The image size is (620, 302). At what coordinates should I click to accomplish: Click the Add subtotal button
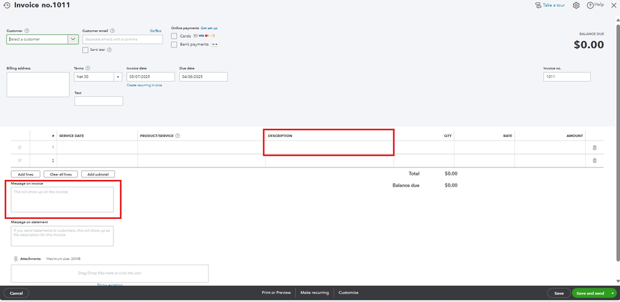pos(98,174)
